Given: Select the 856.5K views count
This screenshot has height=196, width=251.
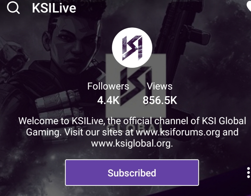Looking at the screenshot, I should pos(160,100).
